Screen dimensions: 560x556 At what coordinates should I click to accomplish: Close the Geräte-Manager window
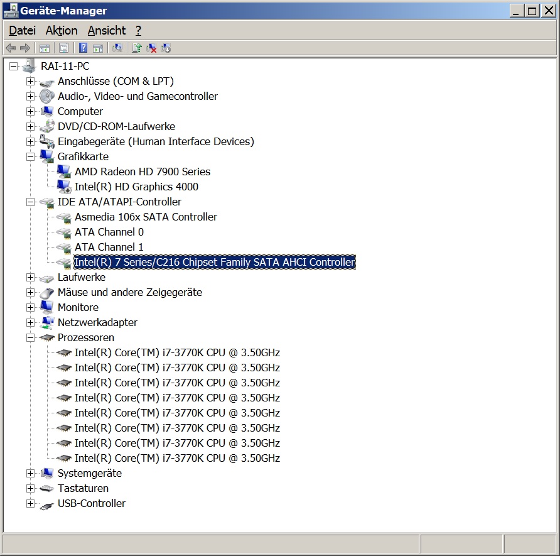coord(548,11)
